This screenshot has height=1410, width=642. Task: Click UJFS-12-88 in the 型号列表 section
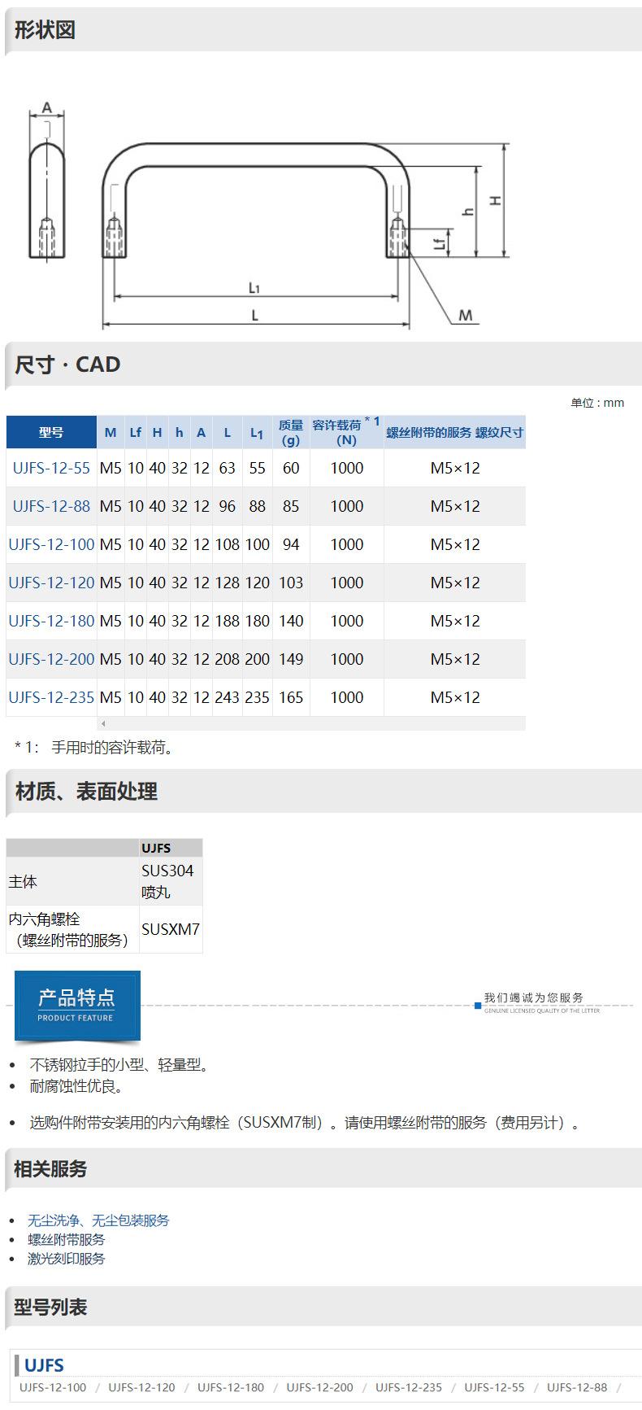click(x=577, y=1387)
